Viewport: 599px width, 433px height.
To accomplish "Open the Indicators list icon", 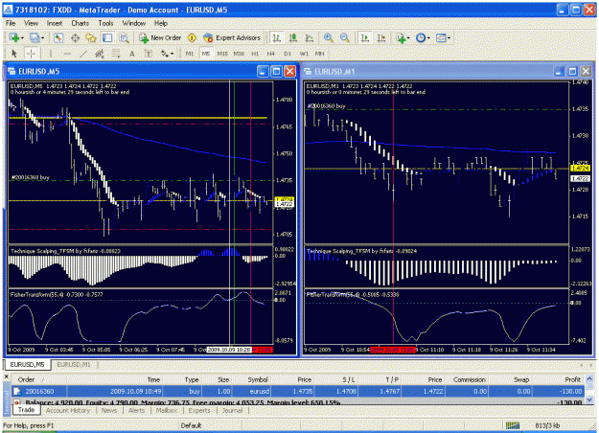I will [x=401, y=37].
